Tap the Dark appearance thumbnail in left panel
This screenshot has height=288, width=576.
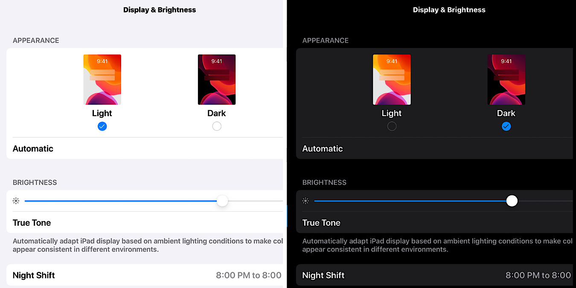pos(216,79)
